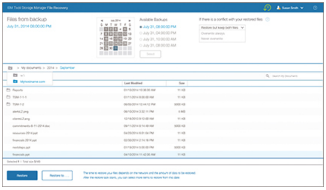326x190 pixels.
Task: Choose the Never overwrite option
Action: pyautogui.click(x=212, y=39)
